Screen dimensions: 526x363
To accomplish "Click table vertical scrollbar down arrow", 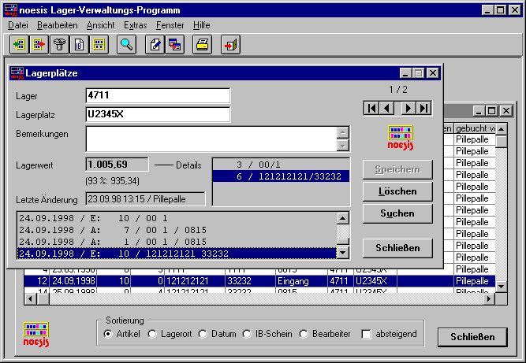I will coord(502,287).
